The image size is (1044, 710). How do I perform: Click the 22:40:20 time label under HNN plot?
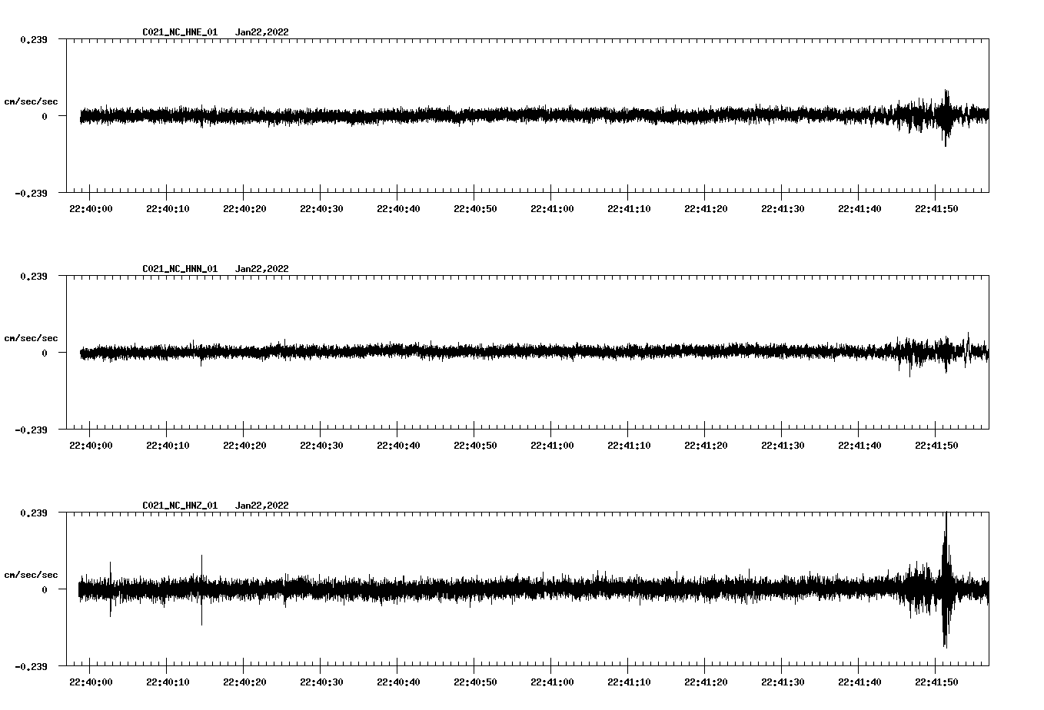pos(244,446)
